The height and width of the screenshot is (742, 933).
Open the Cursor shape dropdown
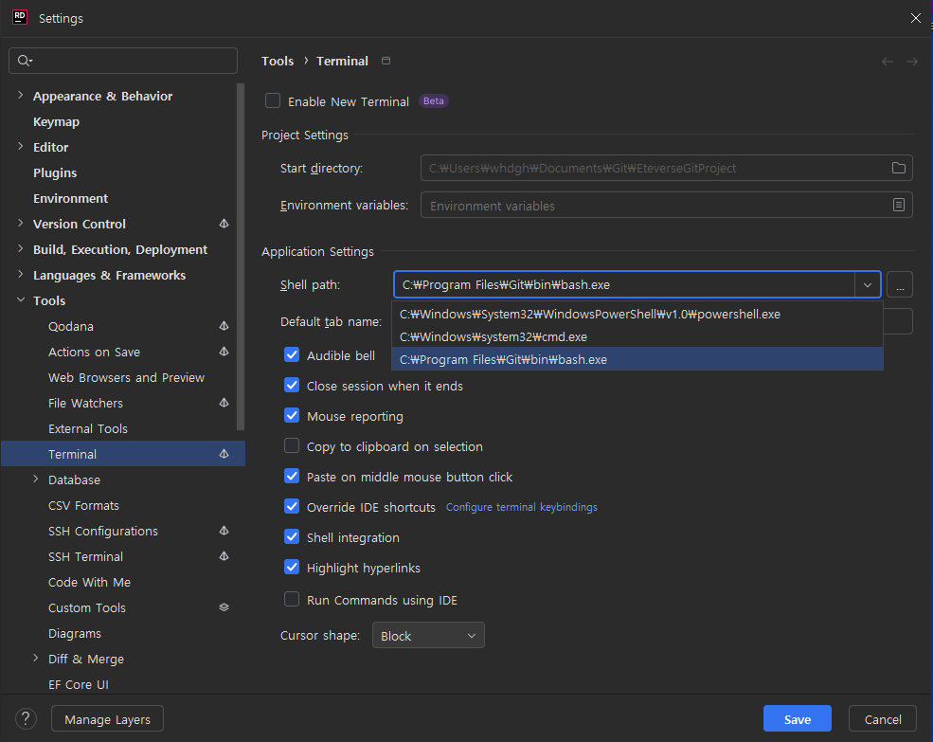(428, 636)
